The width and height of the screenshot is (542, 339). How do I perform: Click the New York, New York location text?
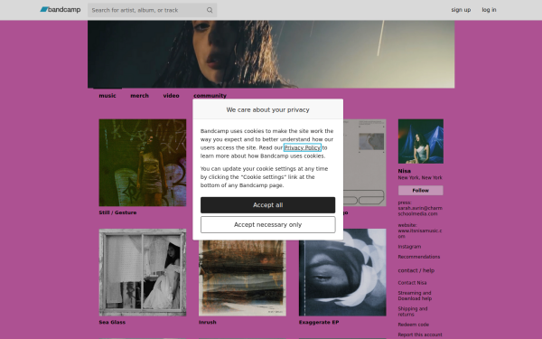click(420, 177)
